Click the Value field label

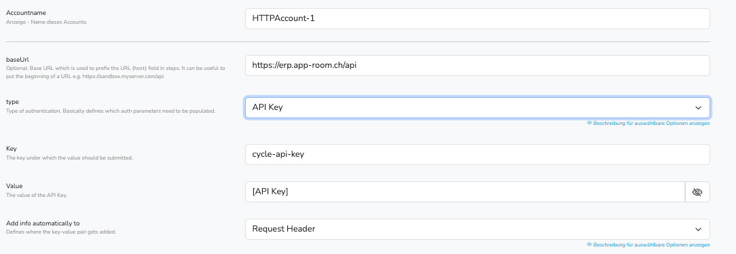click(14, 186)
